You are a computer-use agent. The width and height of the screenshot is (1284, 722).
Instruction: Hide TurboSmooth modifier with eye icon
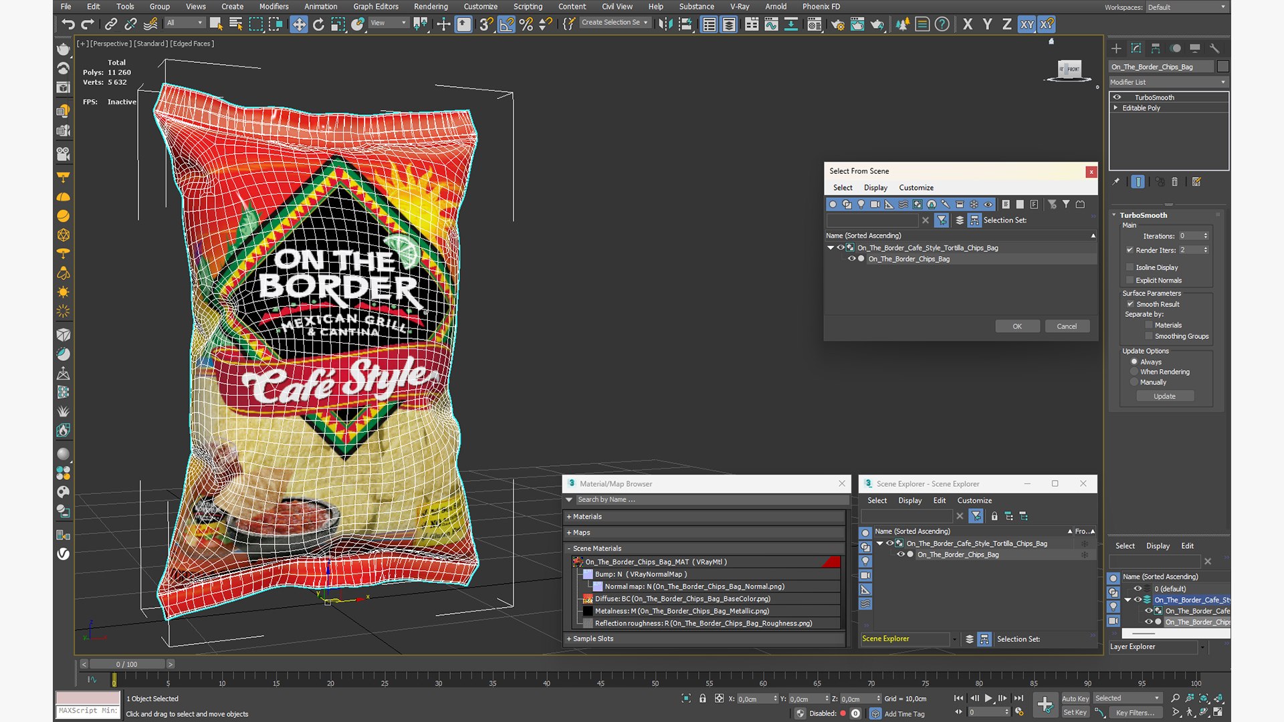click(1117, 98)
